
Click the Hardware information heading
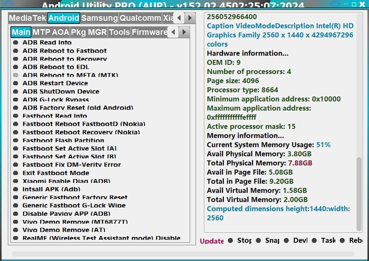(x=248, y=53)
